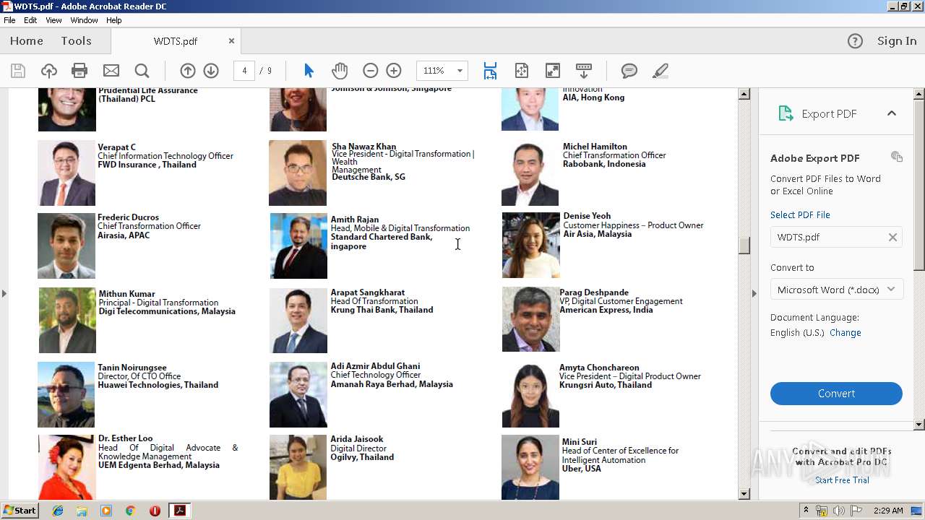Close the WDTS.pdf document tab
Image resolution: width=925 pixels, height=520 pixels.
click(x=231, y=41)
